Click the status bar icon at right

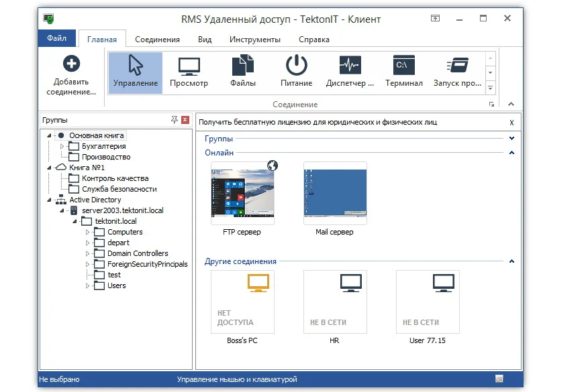tap(499, 379)
